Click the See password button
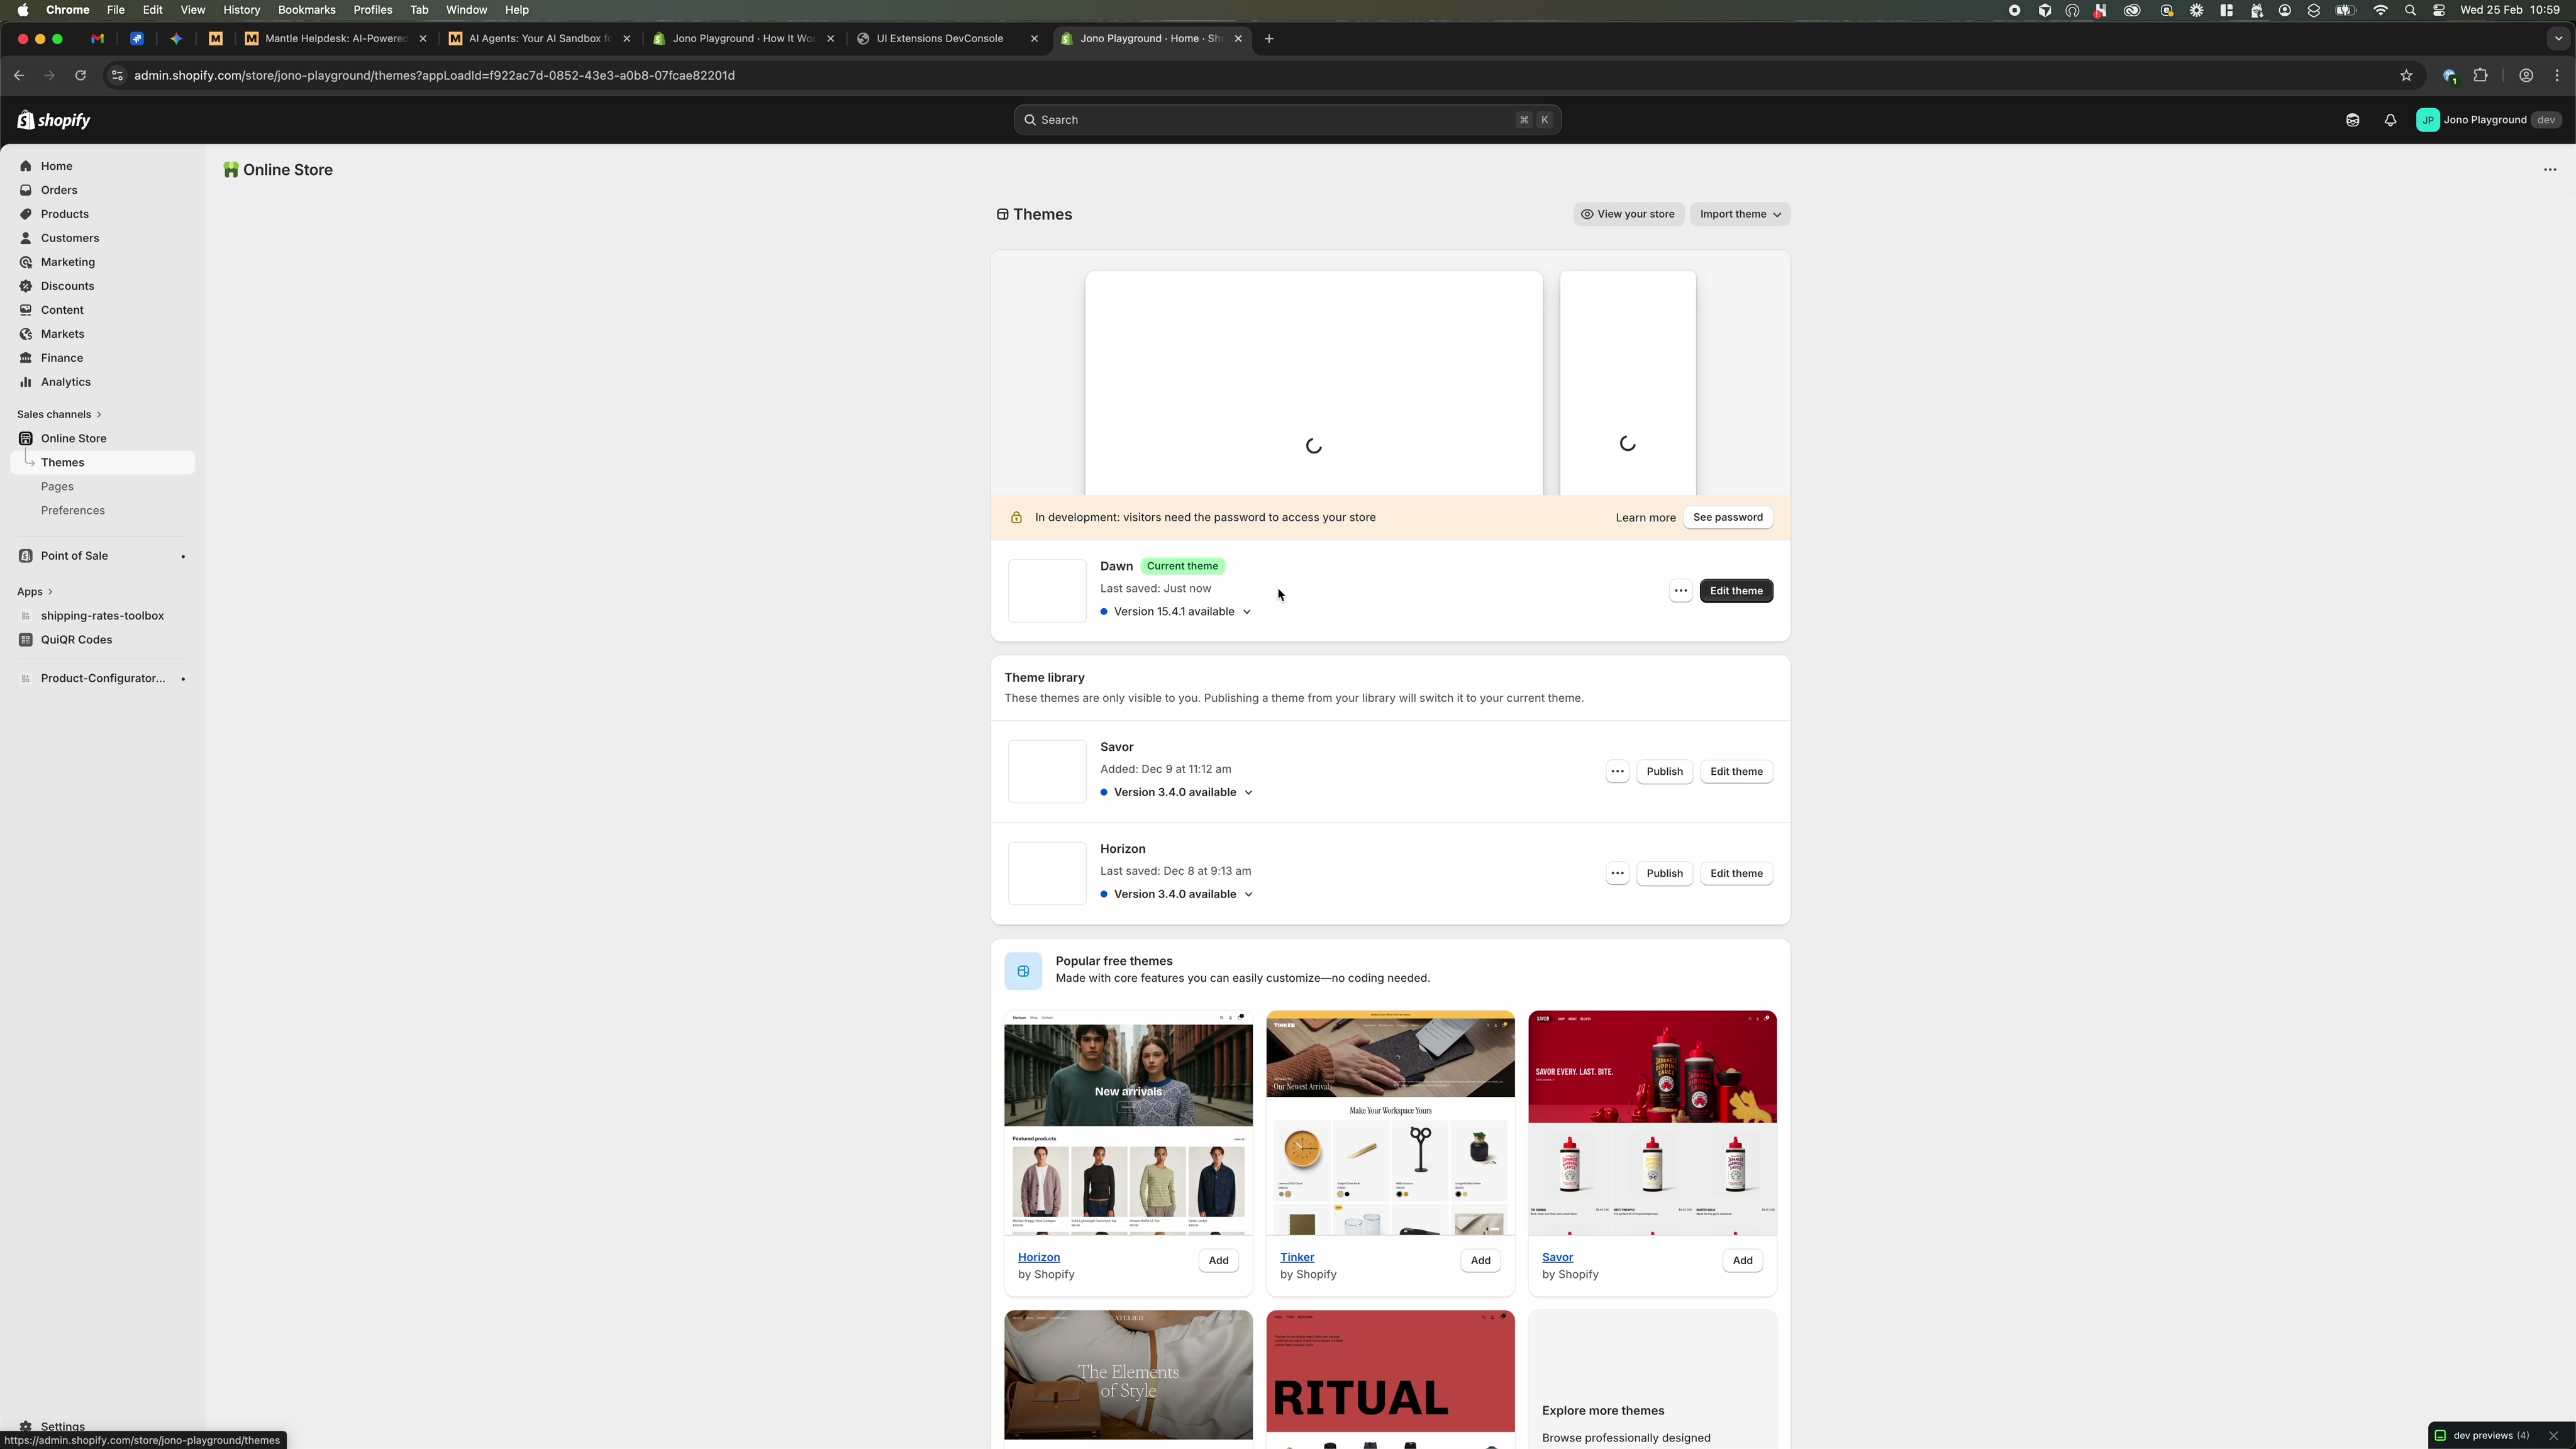Screen dimensions: 2576x1449 point(1728,518)
